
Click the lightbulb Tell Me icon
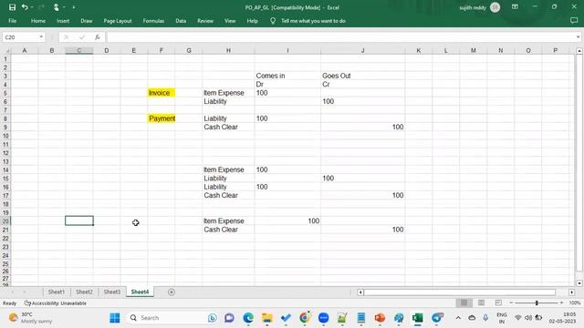coord(273,21)
